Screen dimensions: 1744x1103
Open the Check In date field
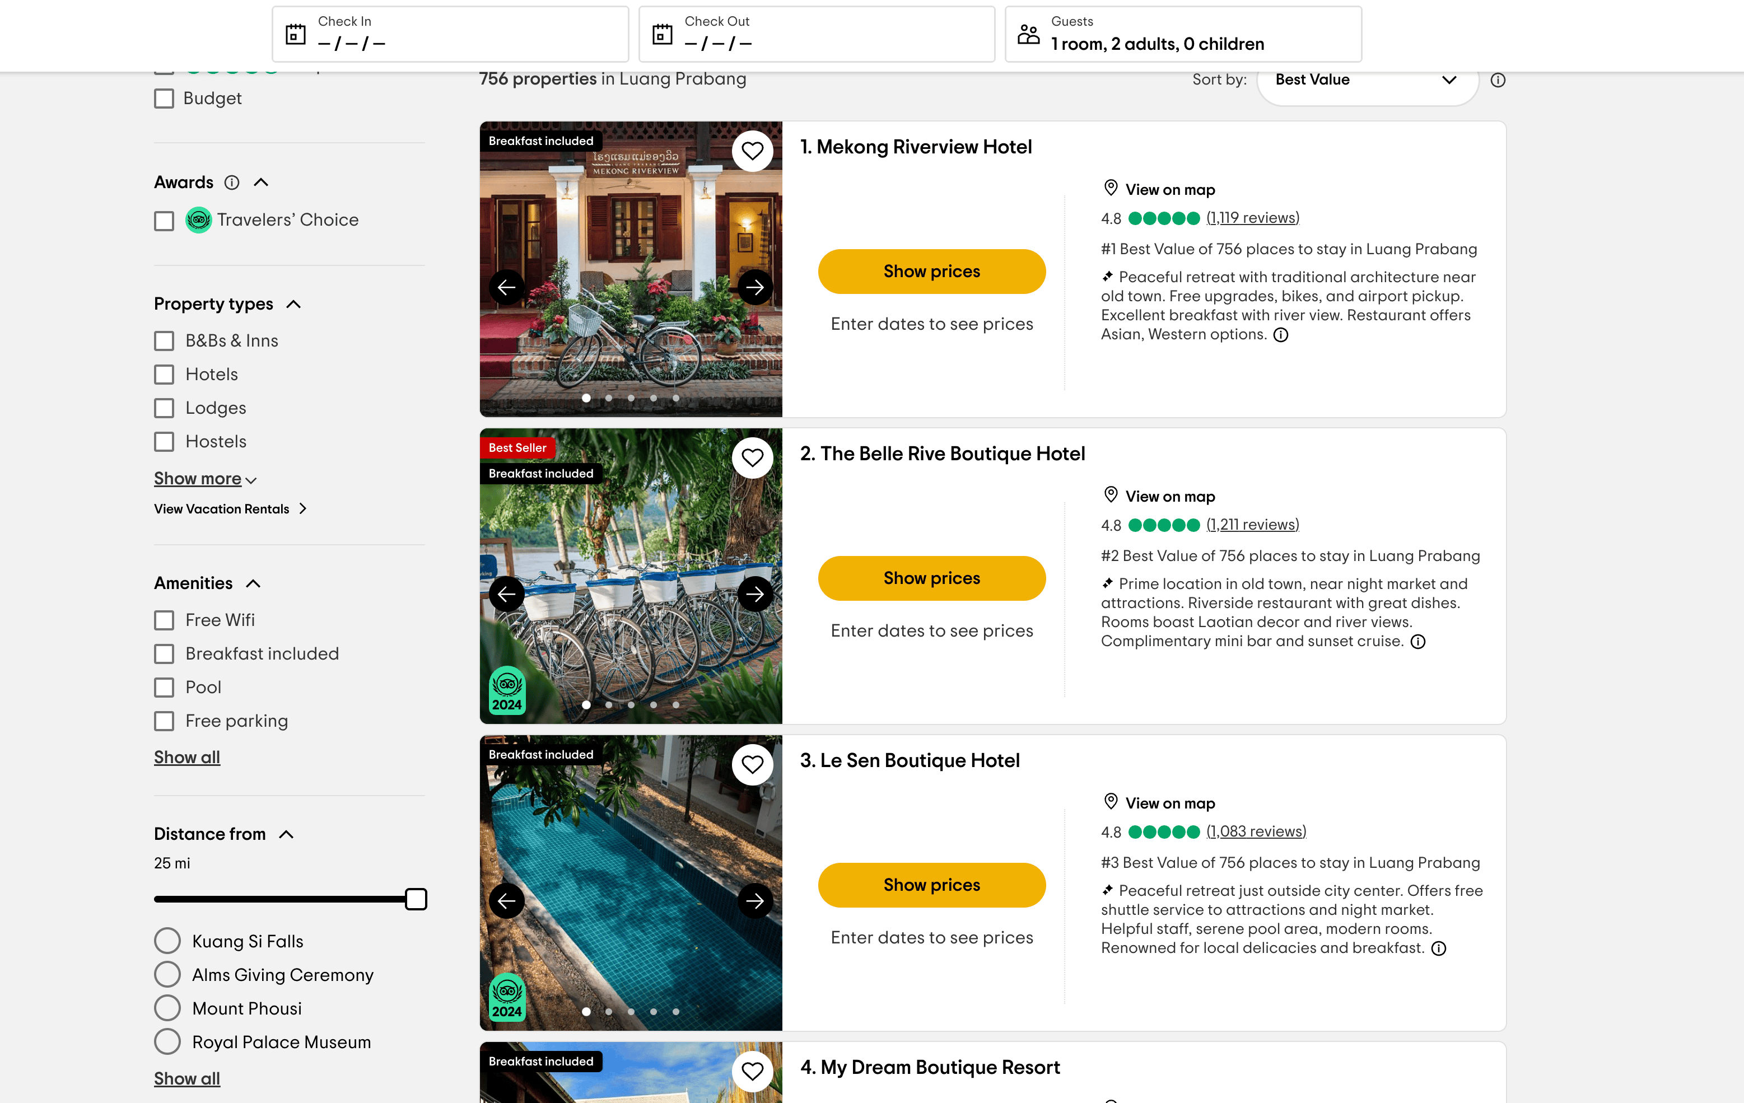tap(450, 34)
